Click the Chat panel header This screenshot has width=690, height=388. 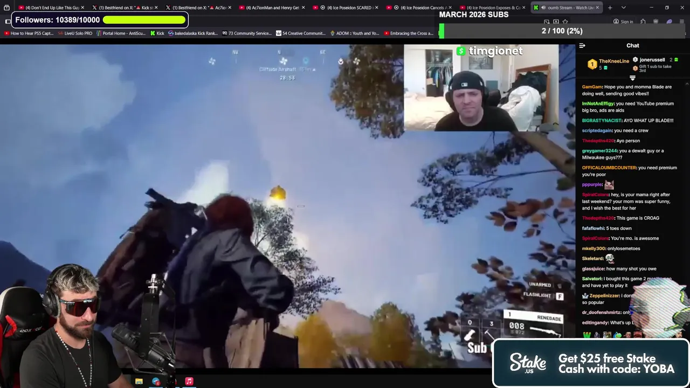click(633, 46)
